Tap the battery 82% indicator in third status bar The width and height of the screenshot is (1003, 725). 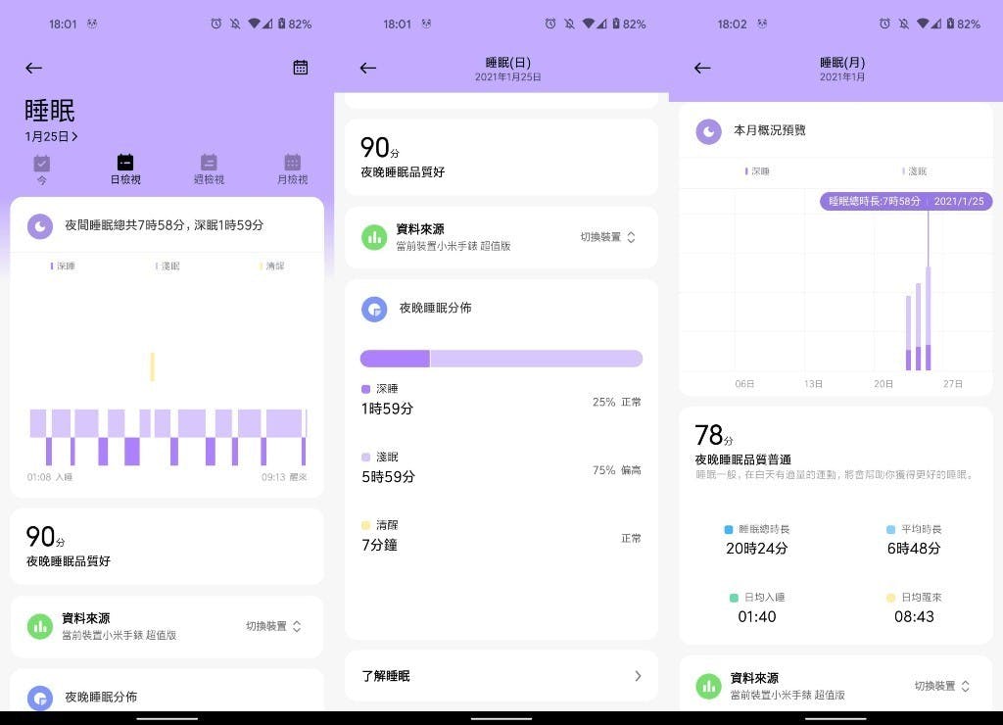click(x=964, y=24)
